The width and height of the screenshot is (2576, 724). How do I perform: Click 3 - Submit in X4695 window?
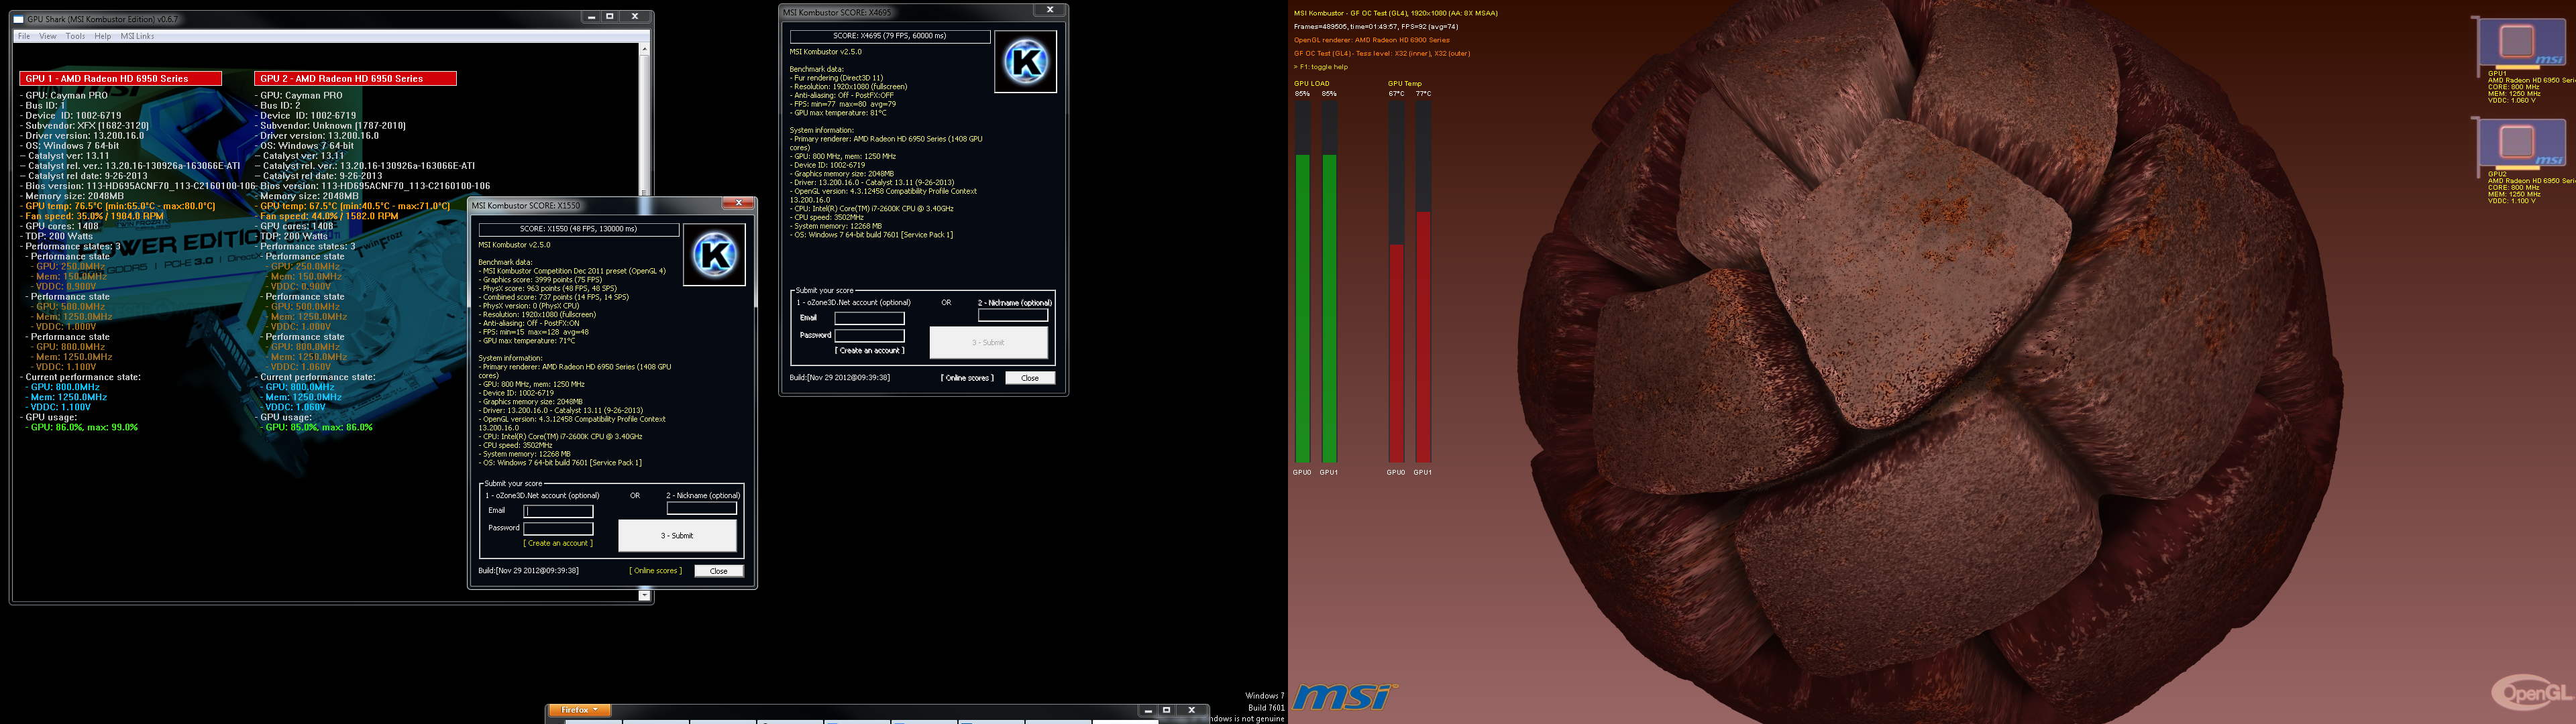tap(989, 343)
